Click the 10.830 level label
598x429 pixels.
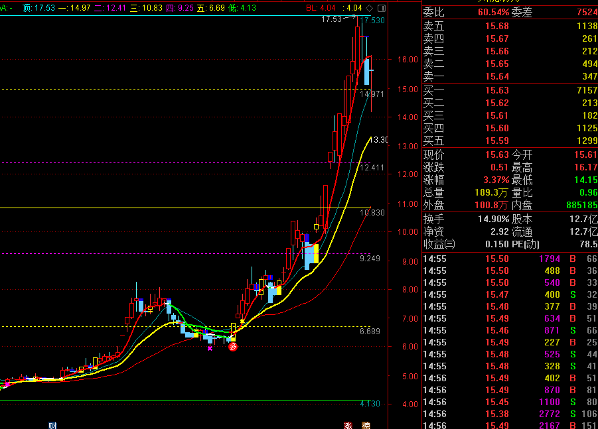[x=372, y=213]
